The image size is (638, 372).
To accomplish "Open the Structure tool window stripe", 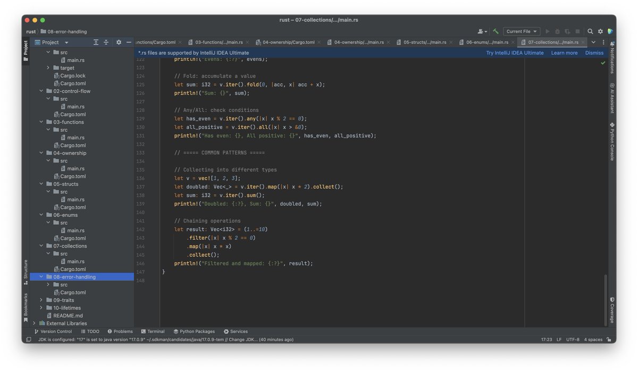I will [x=26, y=272].
